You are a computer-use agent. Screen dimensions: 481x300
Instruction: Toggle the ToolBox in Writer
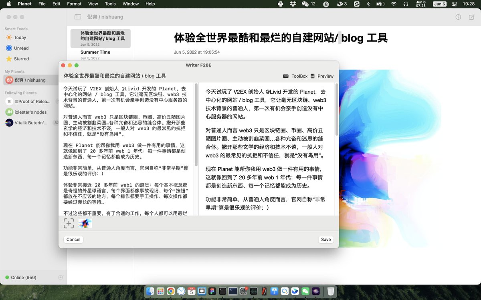click(x=299, y=76)
